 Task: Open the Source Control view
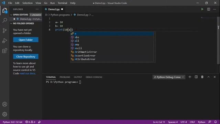coord(4,30)
